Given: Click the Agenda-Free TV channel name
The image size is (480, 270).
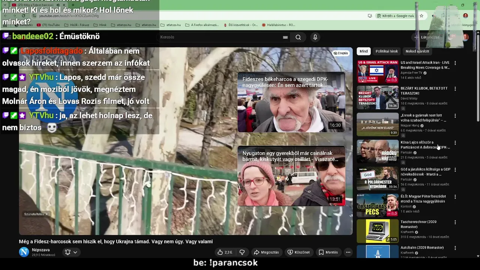Looking at the screenshot, I should [x=411, y=73].
